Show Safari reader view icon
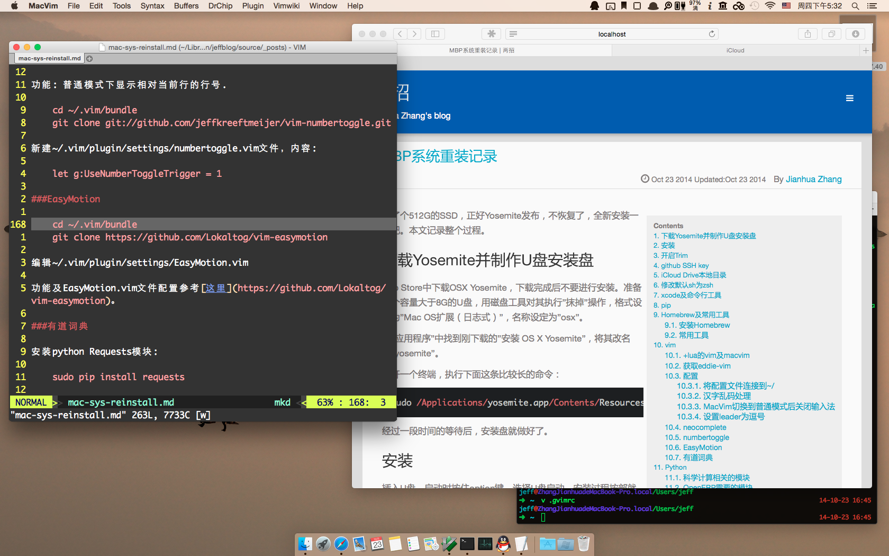Screen dimensions: 889x556 tap(513, 34)
